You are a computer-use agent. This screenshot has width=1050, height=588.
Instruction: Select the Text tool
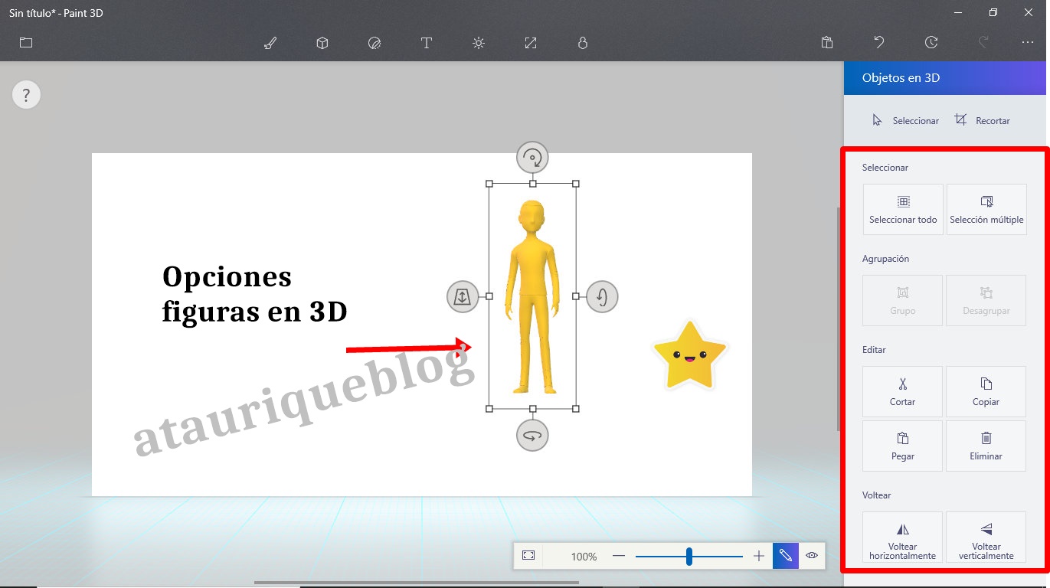[x=427, y=43]
